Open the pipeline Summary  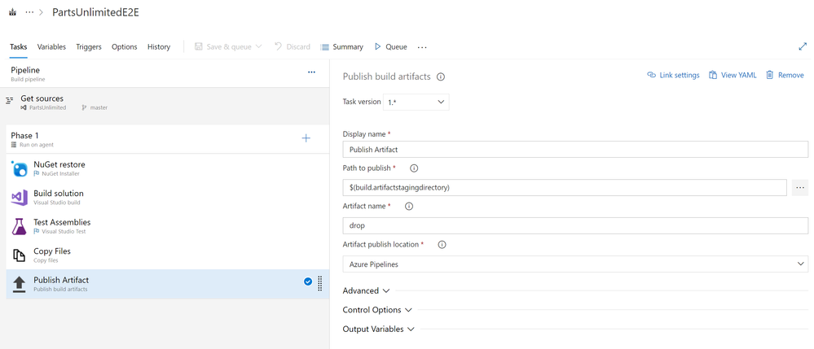[341, 46]
